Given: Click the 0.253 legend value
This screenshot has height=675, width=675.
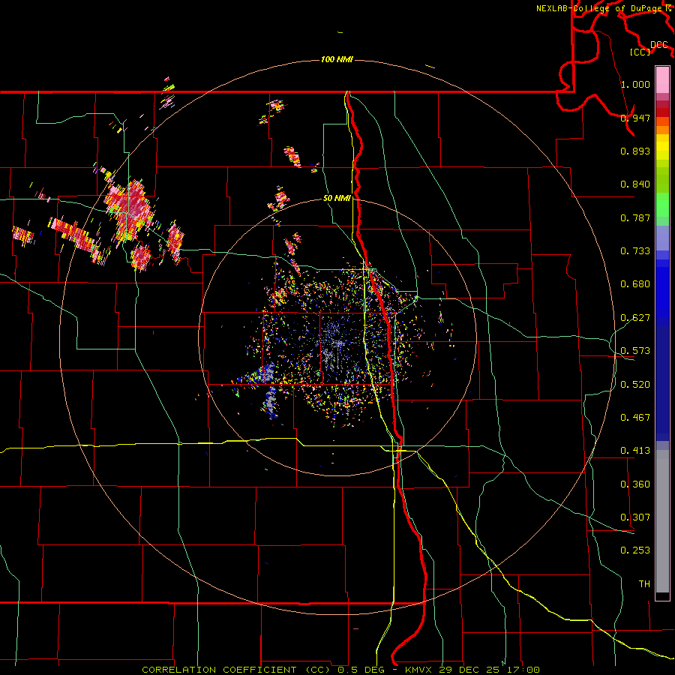Looking at the screenshot, I should coord(635,550).
